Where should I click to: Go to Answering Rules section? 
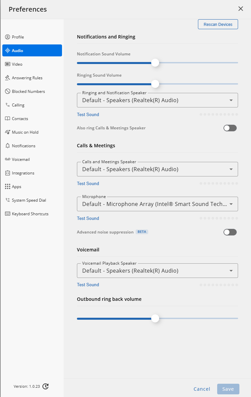pyautogui.click(x=32, y=78)
